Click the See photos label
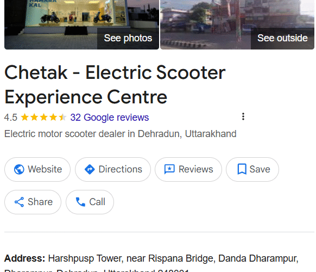Screen dimensions: 316x272 click(x=128, y=38)
